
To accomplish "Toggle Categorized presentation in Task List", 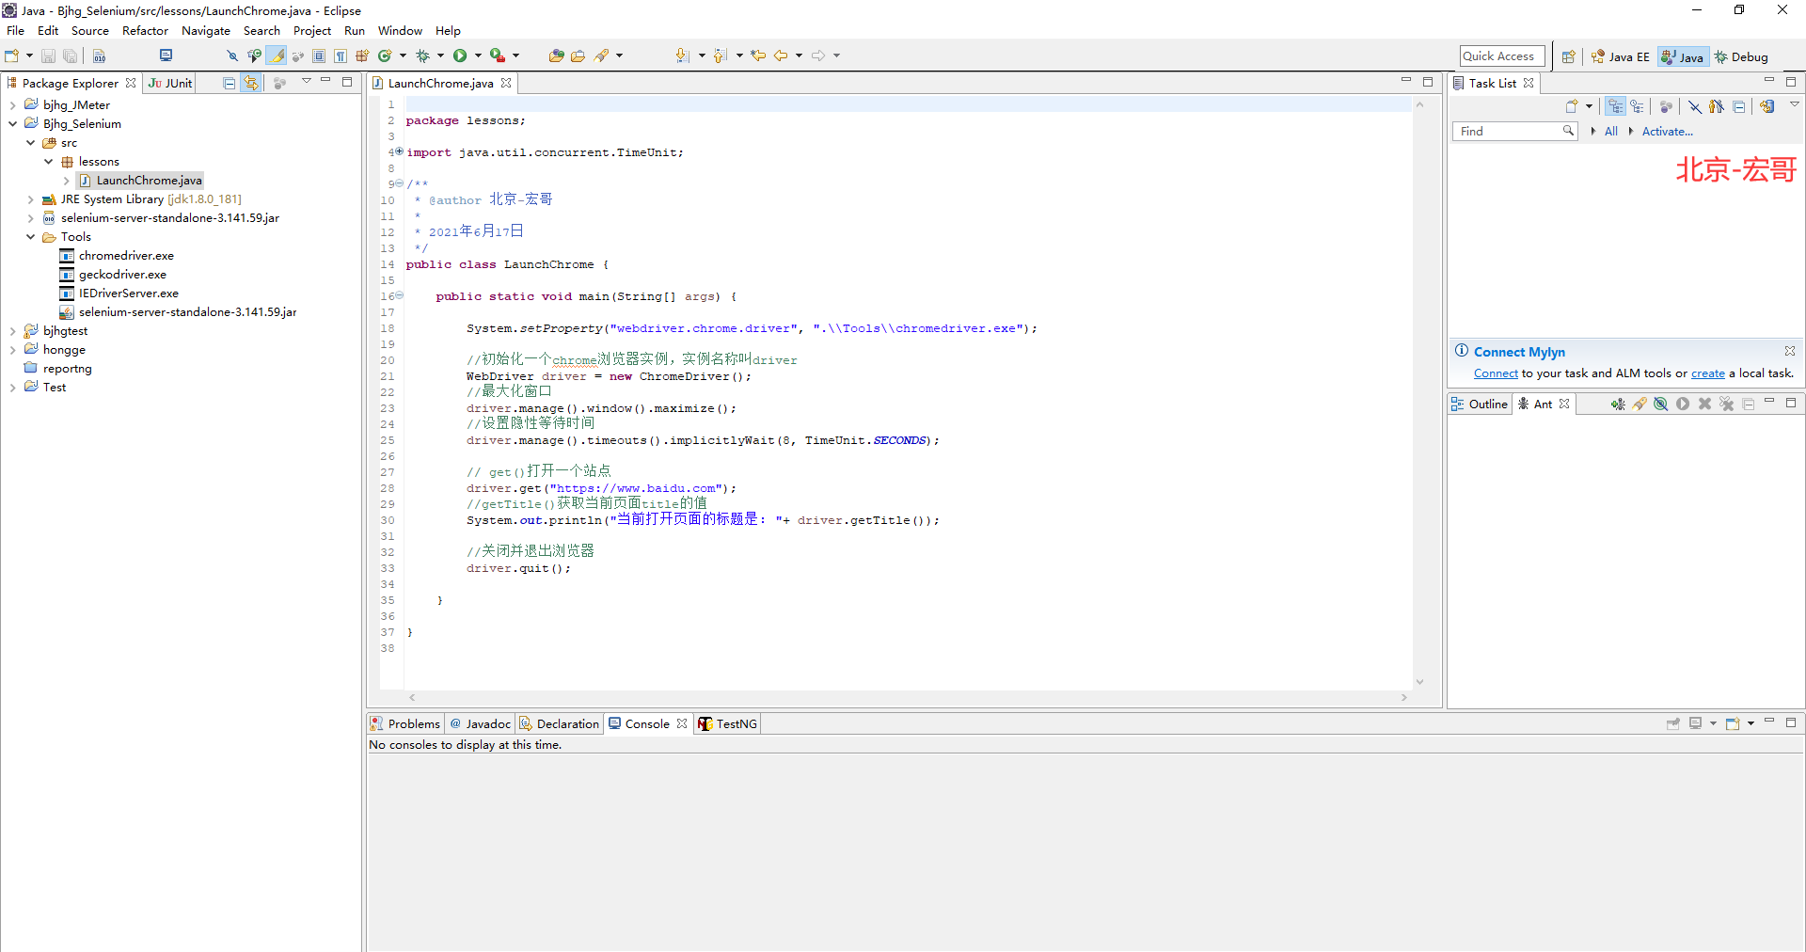I will pos(1615,106).
